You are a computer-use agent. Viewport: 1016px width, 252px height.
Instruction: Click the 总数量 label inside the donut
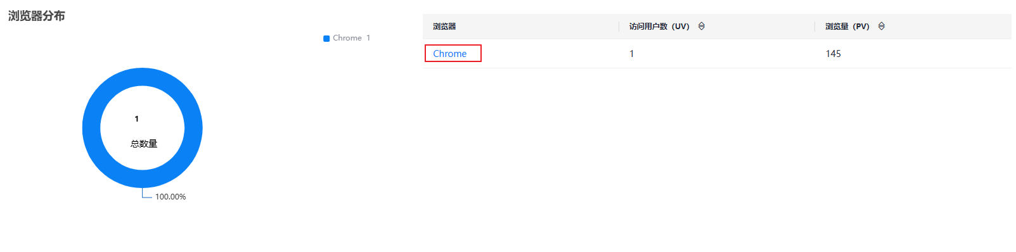[144, 144]
